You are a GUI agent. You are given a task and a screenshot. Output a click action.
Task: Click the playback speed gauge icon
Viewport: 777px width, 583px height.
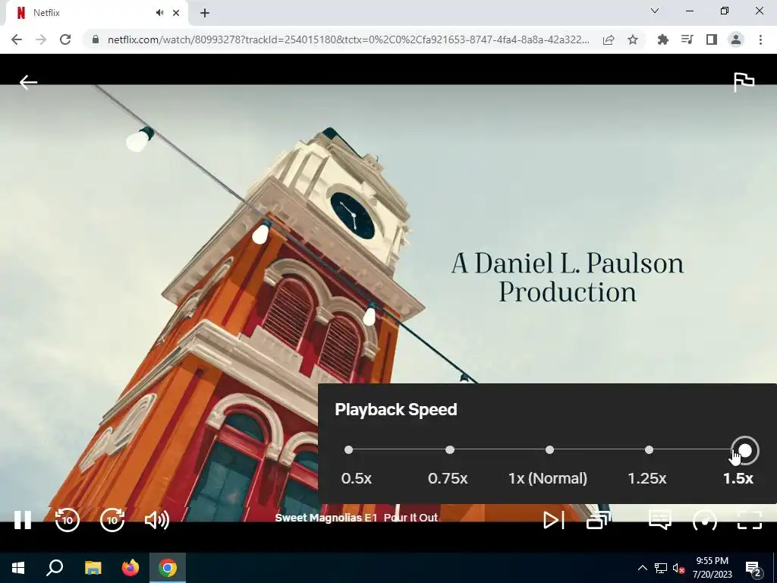click(705, 520)
